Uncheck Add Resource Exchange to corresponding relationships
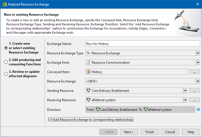 click(x=50, y=120)
